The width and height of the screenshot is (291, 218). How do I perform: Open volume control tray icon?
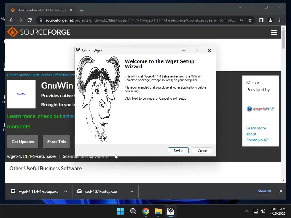click(x=263, y=211)
